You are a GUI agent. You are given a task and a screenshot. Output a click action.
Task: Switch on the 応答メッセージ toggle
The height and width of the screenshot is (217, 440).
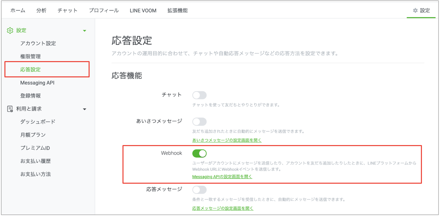199,190
